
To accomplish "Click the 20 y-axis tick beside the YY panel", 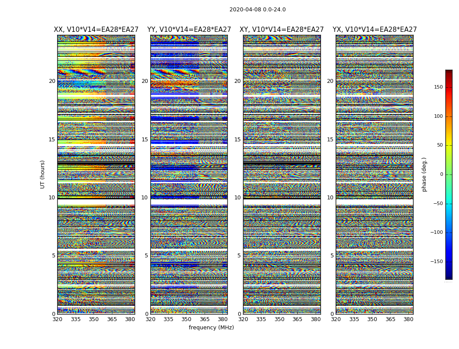I will (x=144, y=81).
